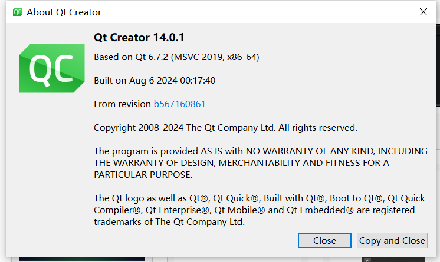This screenshot has width=440, height=262.
Task: Click the Qt logo trademark paragraph first line
Action: tap(260, 198)
